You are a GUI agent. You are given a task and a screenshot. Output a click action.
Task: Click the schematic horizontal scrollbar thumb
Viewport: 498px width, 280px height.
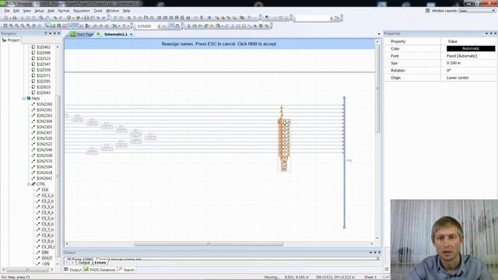click(209, 244)
